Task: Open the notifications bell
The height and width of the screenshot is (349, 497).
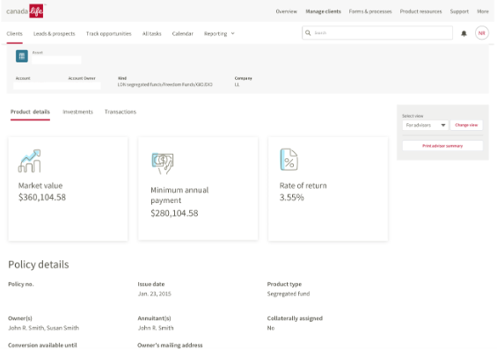Action: click(x=464, y=33)
